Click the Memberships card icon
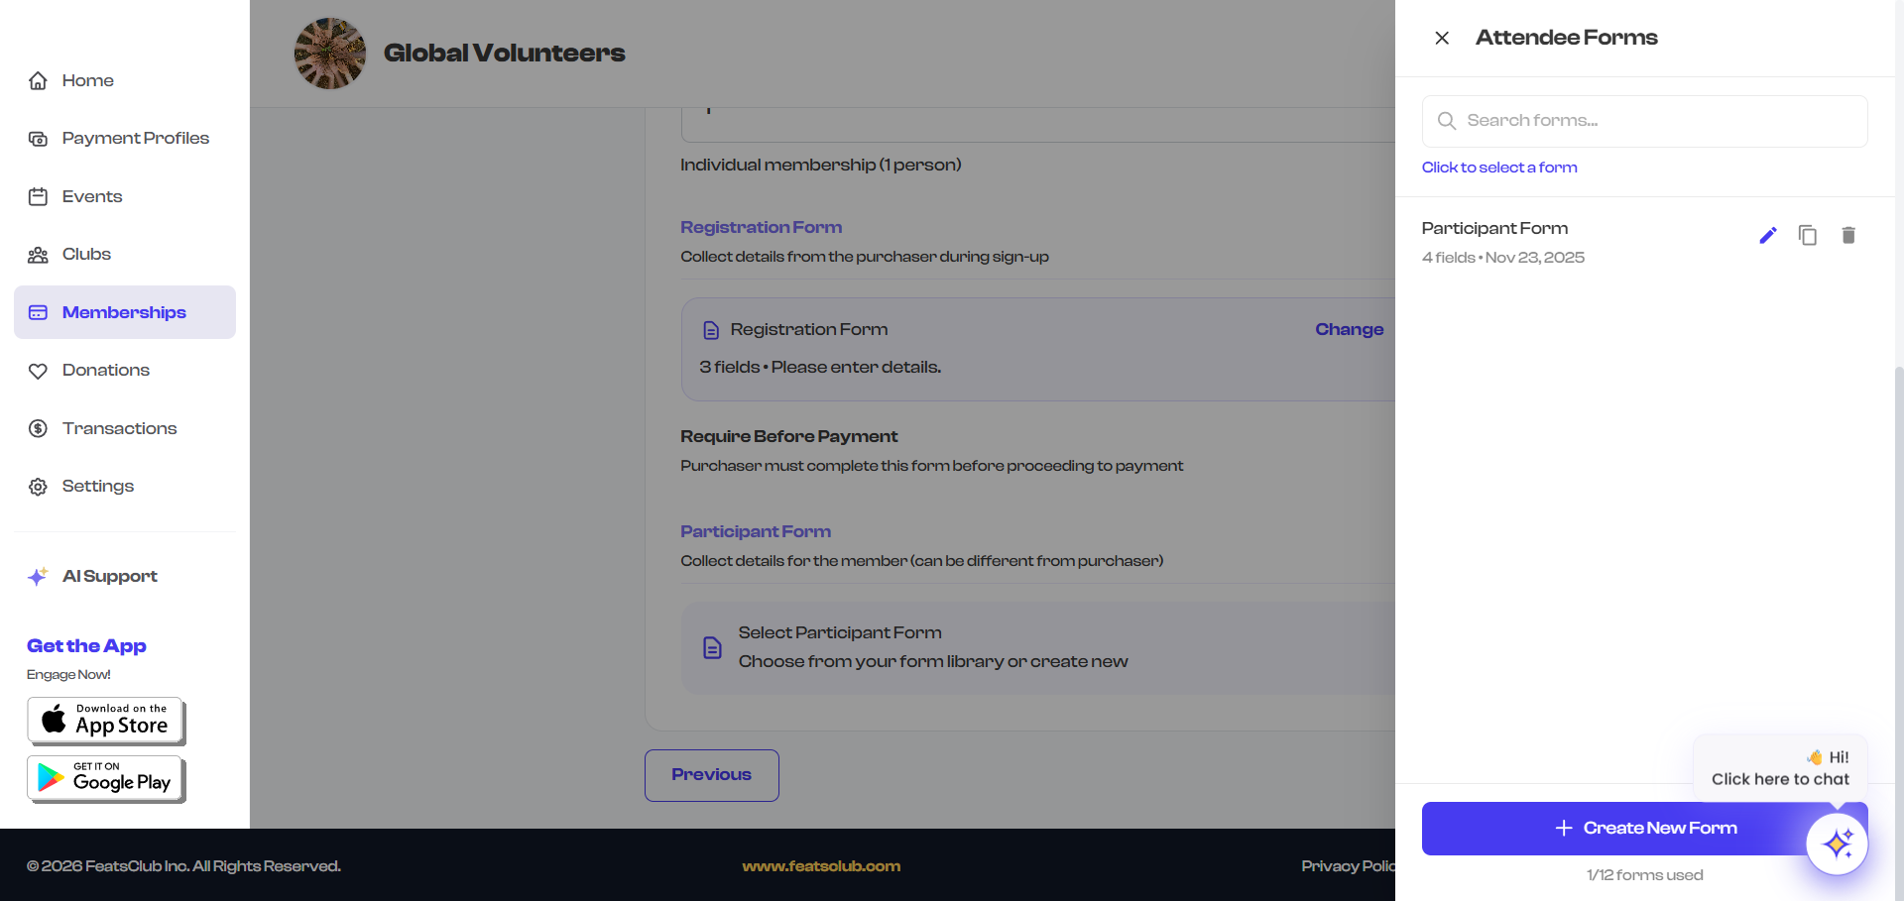The image size is (1904, 901). [38, 312]
